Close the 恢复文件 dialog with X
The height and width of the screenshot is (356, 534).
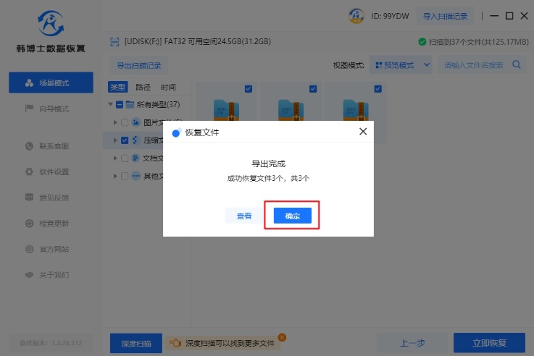(x=363, y=132)
